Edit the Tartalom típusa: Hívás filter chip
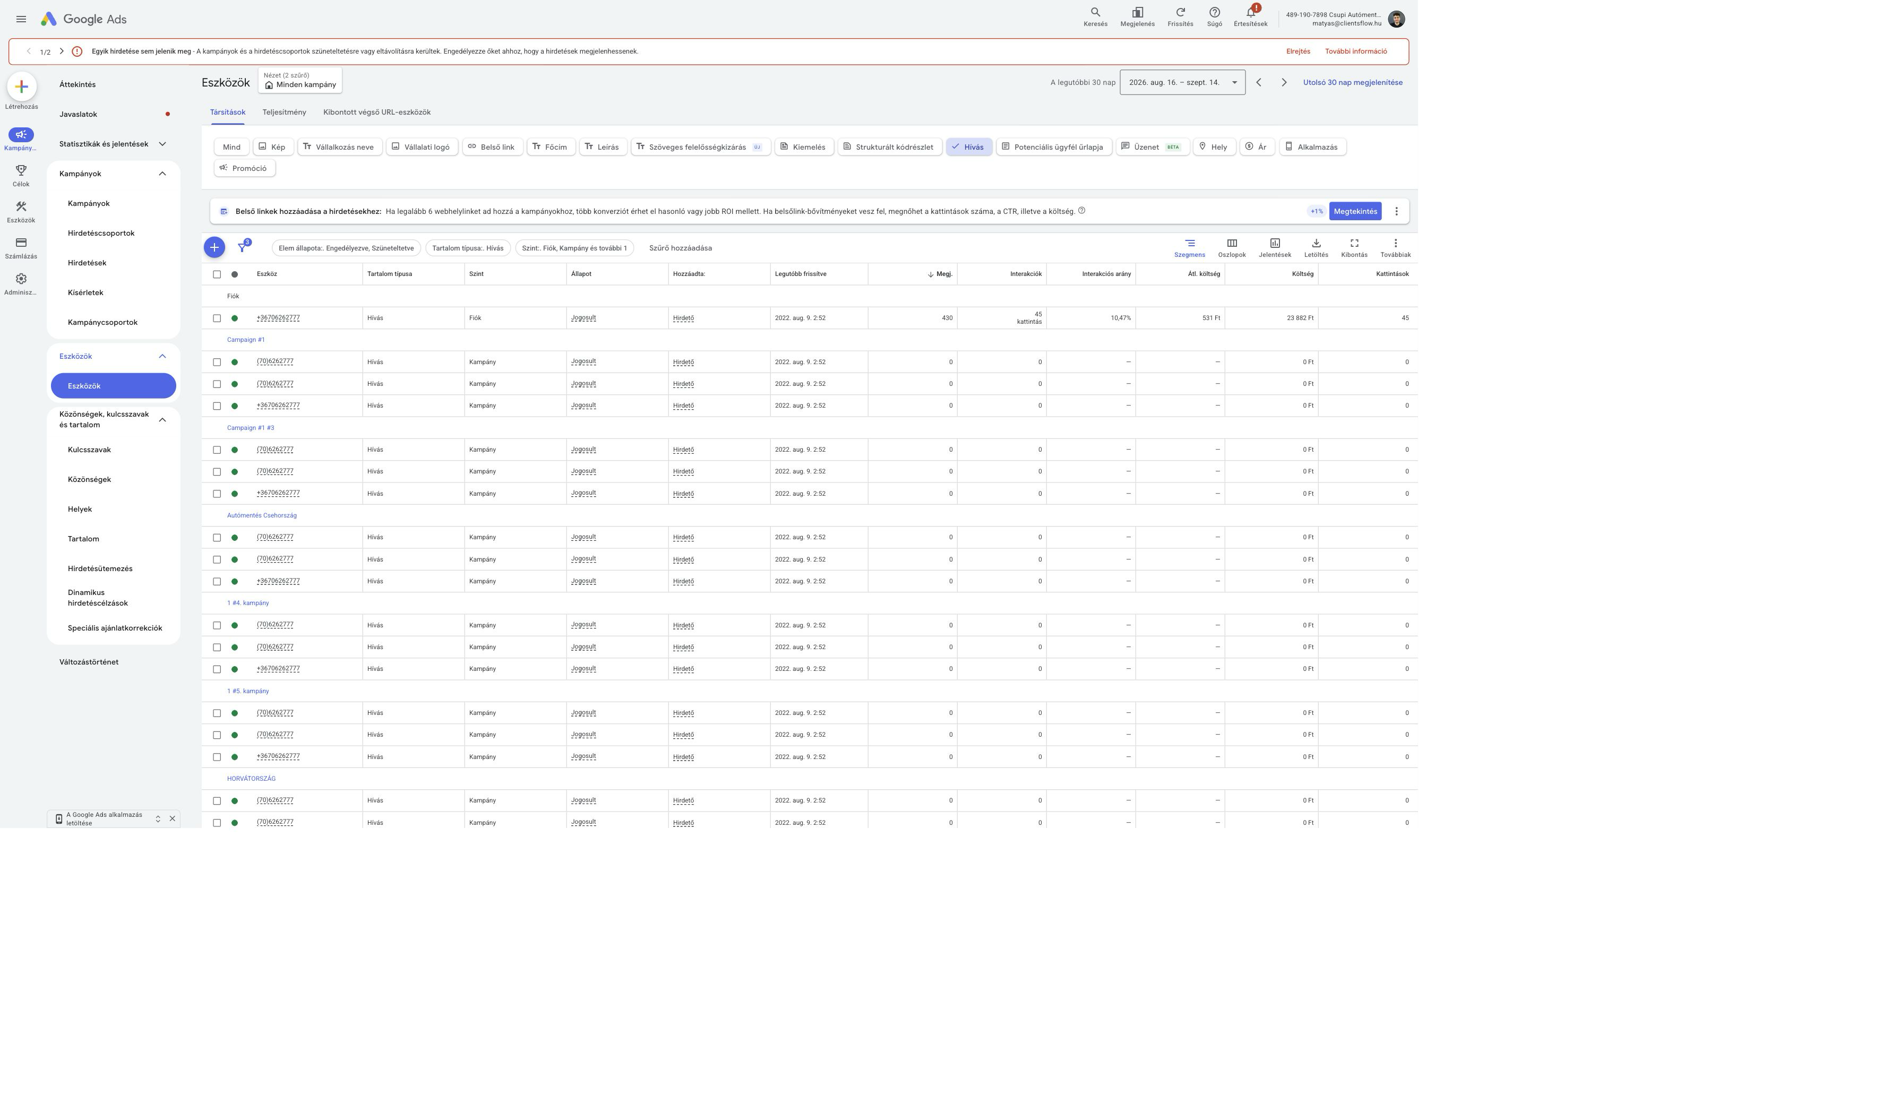The width and height of the screenshot is (1890, 1104). tap(467, 248)
